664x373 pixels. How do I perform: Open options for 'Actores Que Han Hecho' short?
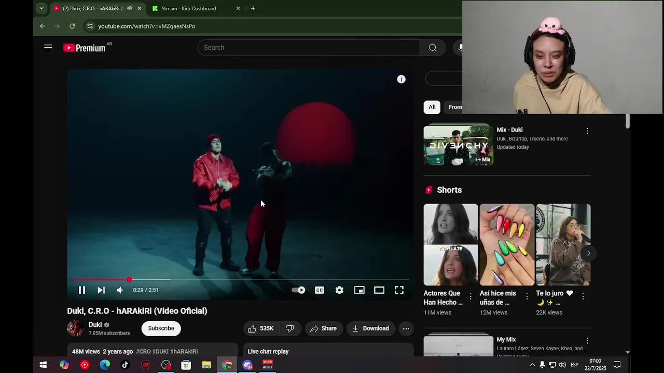(471, 296)
